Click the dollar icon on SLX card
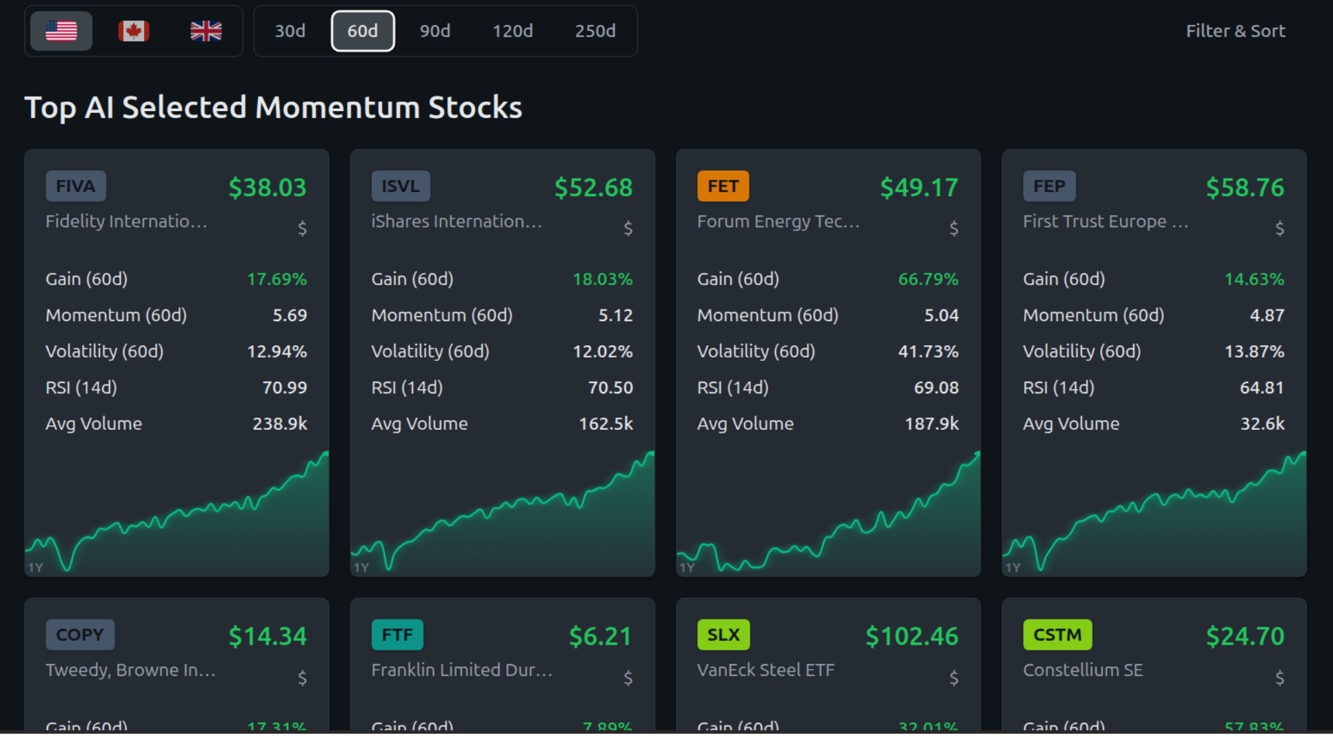 tap(954, 678)
